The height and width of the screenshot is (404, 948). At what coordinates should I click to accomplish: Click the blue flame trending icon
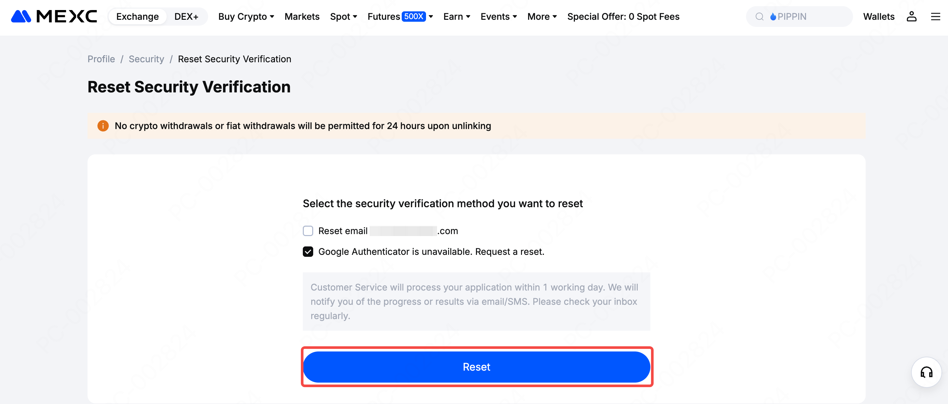click(x=773, y=17)
